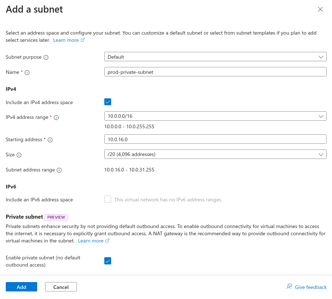Click info icon beside Subnet address range

[x=59, y=170]
